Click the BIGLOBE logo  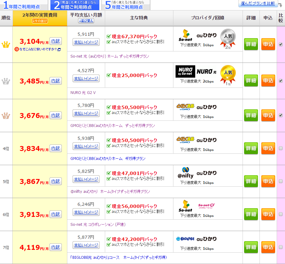pyautogui.click(x=185, y=239)
